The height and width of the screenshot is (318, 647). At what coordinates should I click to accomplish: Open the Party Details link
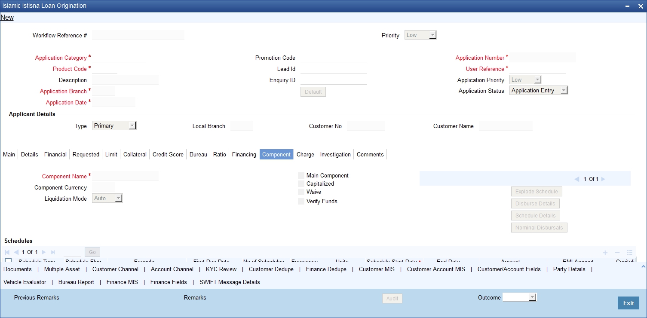tap(569, 269)
